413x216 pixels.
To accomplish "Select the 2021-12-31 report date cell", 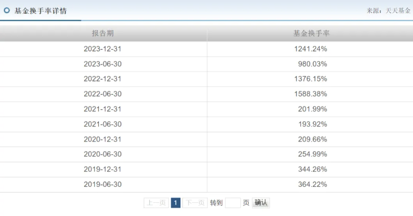I will [102, 109].
